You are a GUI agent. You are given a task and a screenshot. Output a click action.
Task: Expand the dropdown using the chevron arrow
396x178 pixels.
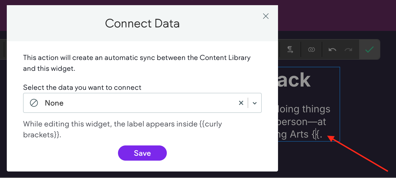pos(255,103)
